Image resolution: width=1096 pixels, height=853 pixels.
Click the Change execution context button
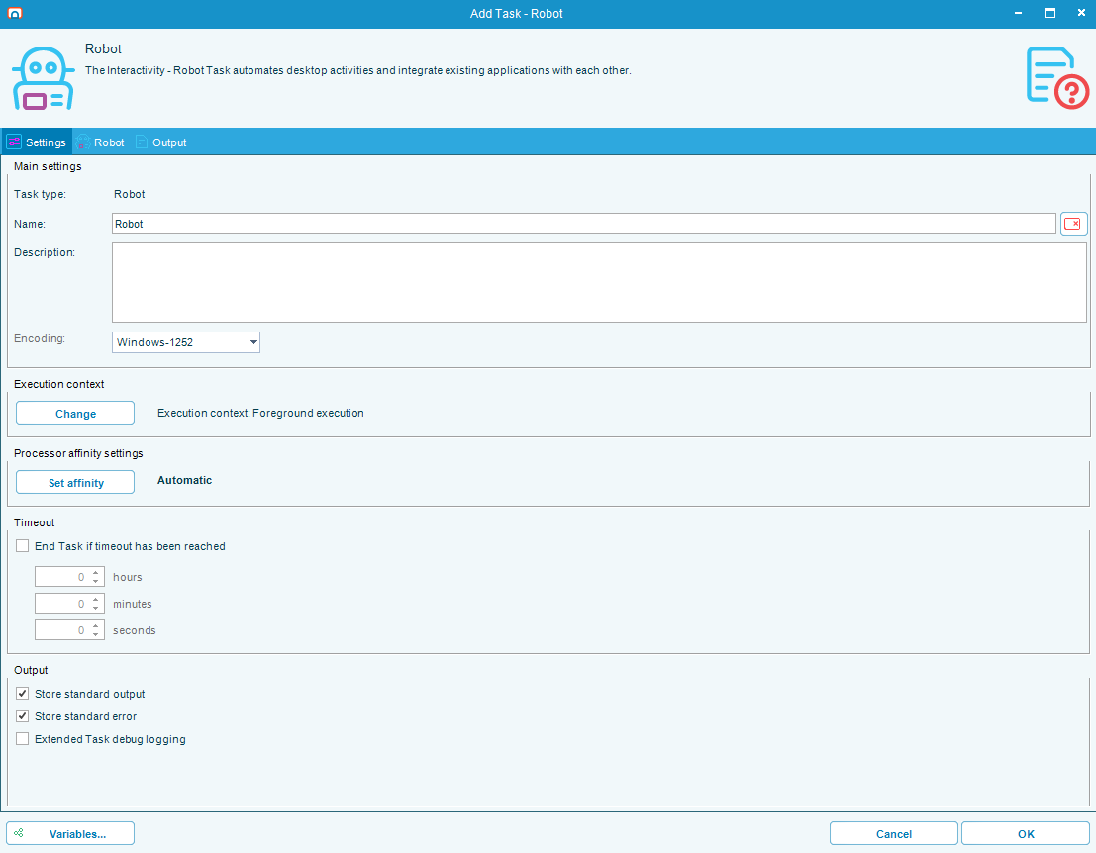click(x=75, y=413)
